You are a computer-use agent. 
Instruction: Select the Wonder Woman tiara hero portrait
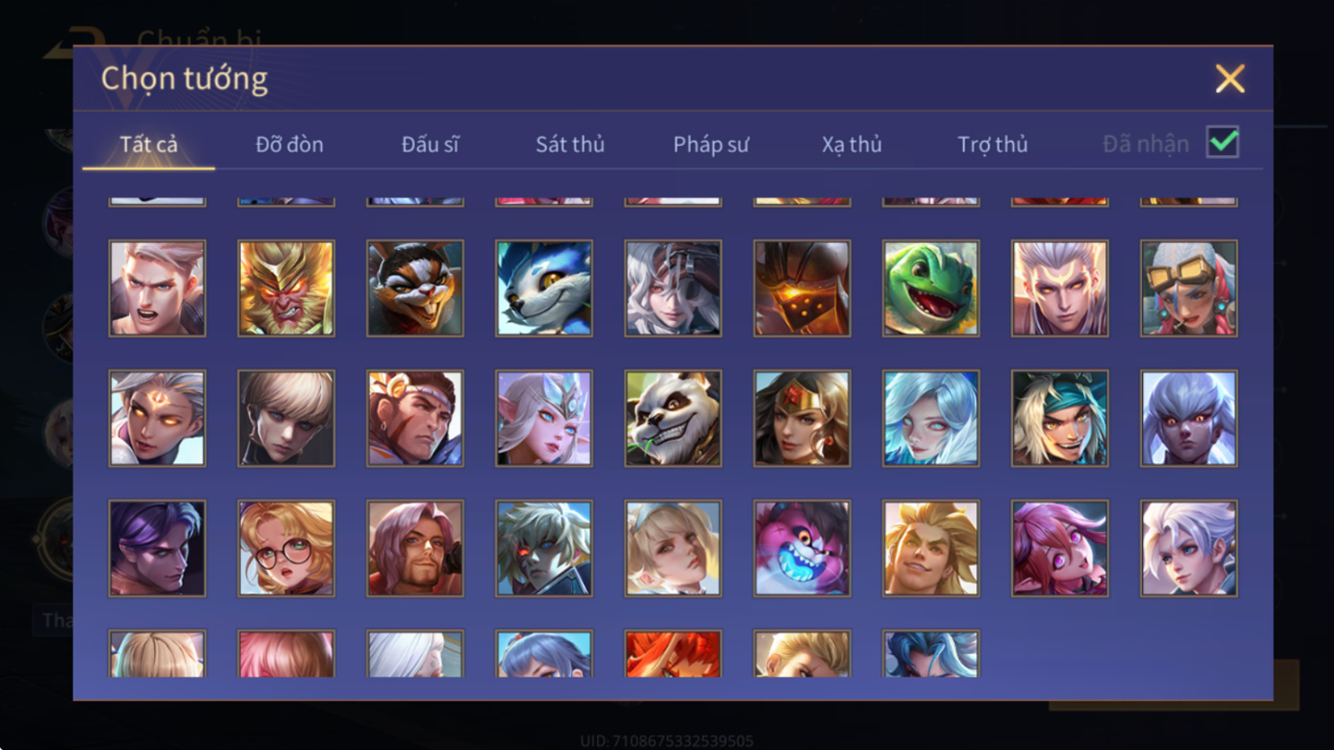[802, 418]
